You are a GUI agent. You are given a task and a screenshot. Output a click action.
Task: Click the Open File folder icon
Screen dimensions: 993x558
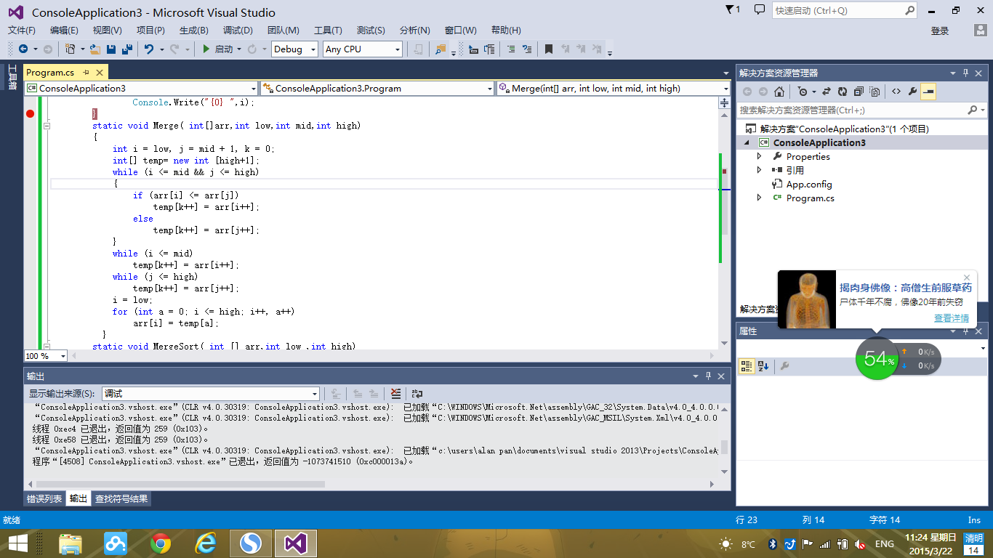[x=95, y=49]
